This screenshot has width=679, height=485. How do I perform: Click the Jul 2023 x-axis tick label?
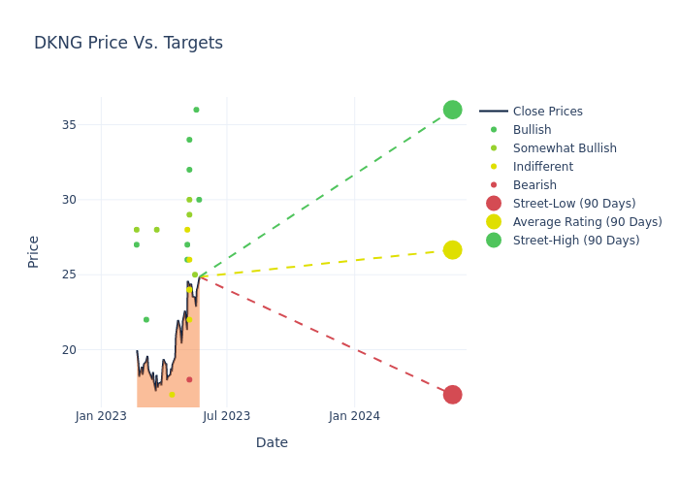[x=227, y=416]
